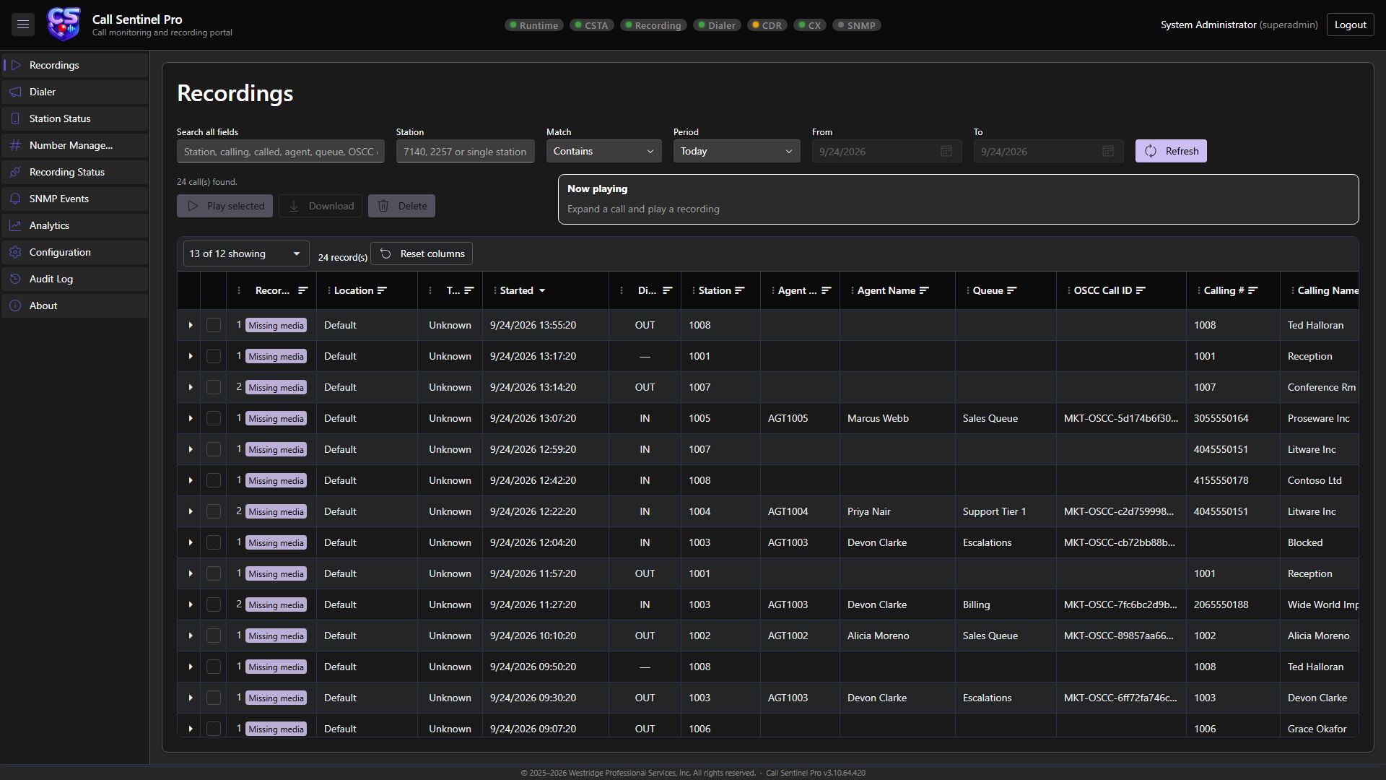Image resolution: width=1386 pixels, height=780 pixels.
Task: Select checkbox for 13:07:20 Marcus Webb row
Action: click(214, 419)
